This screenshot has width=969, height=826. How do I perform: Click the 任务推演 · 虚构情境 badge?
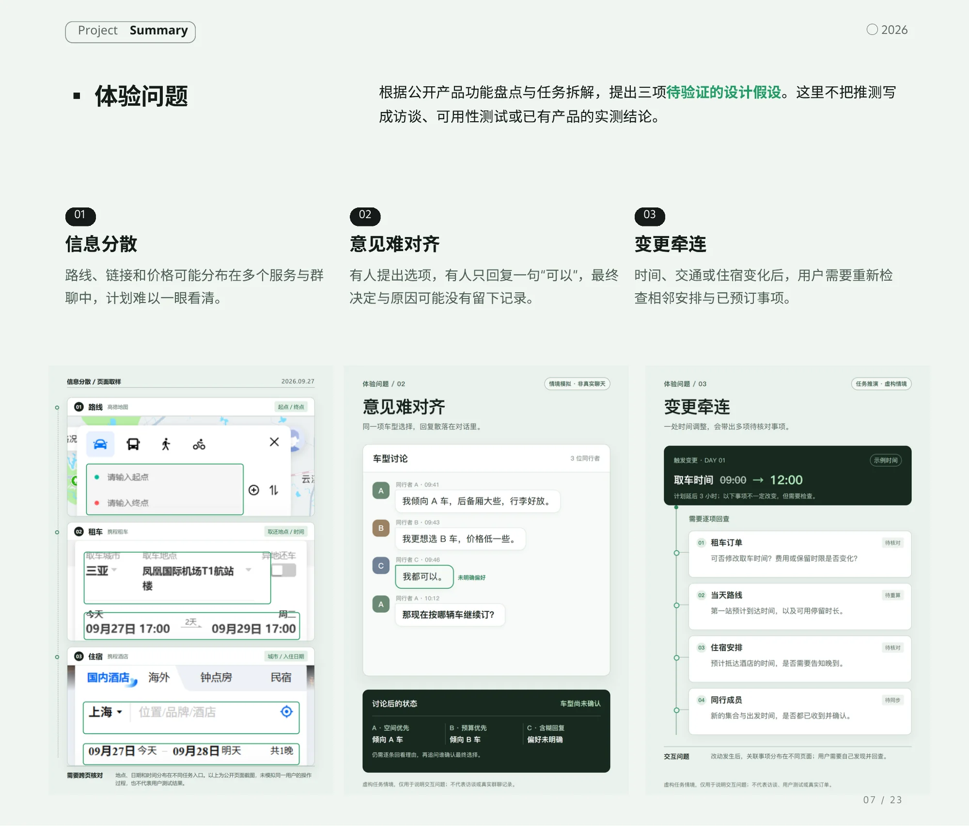click(881, 384)
